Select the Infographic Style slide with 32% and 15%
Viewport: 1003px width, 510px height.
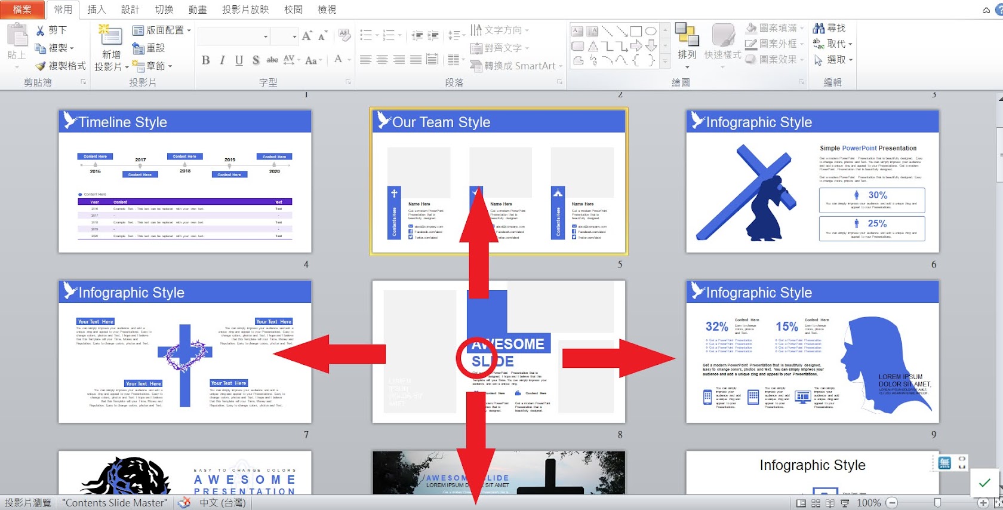coord(813,352)
